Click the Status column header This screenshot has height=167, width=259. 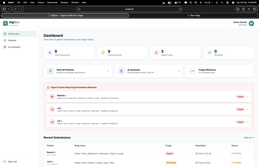pyautogui.click(x=235, y=146)
